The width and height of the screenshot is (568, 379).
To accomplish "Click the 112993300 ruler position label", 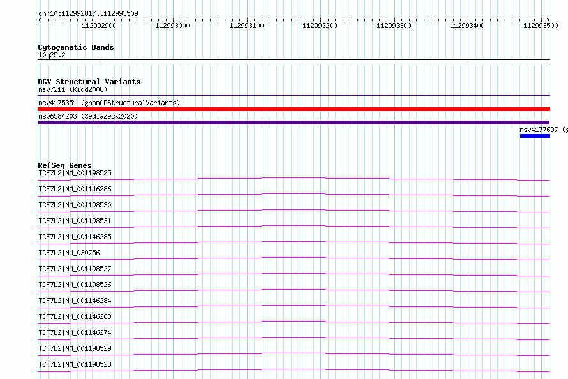I will click(394, 26).
